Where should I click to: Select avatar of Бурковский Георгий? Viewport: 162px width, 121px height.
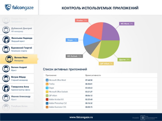pos(6,49)
